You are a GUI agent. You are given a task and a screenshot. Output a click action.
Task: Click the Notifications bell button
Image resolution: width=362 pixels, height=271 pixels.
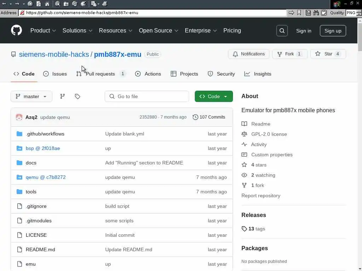coord(249,54)
